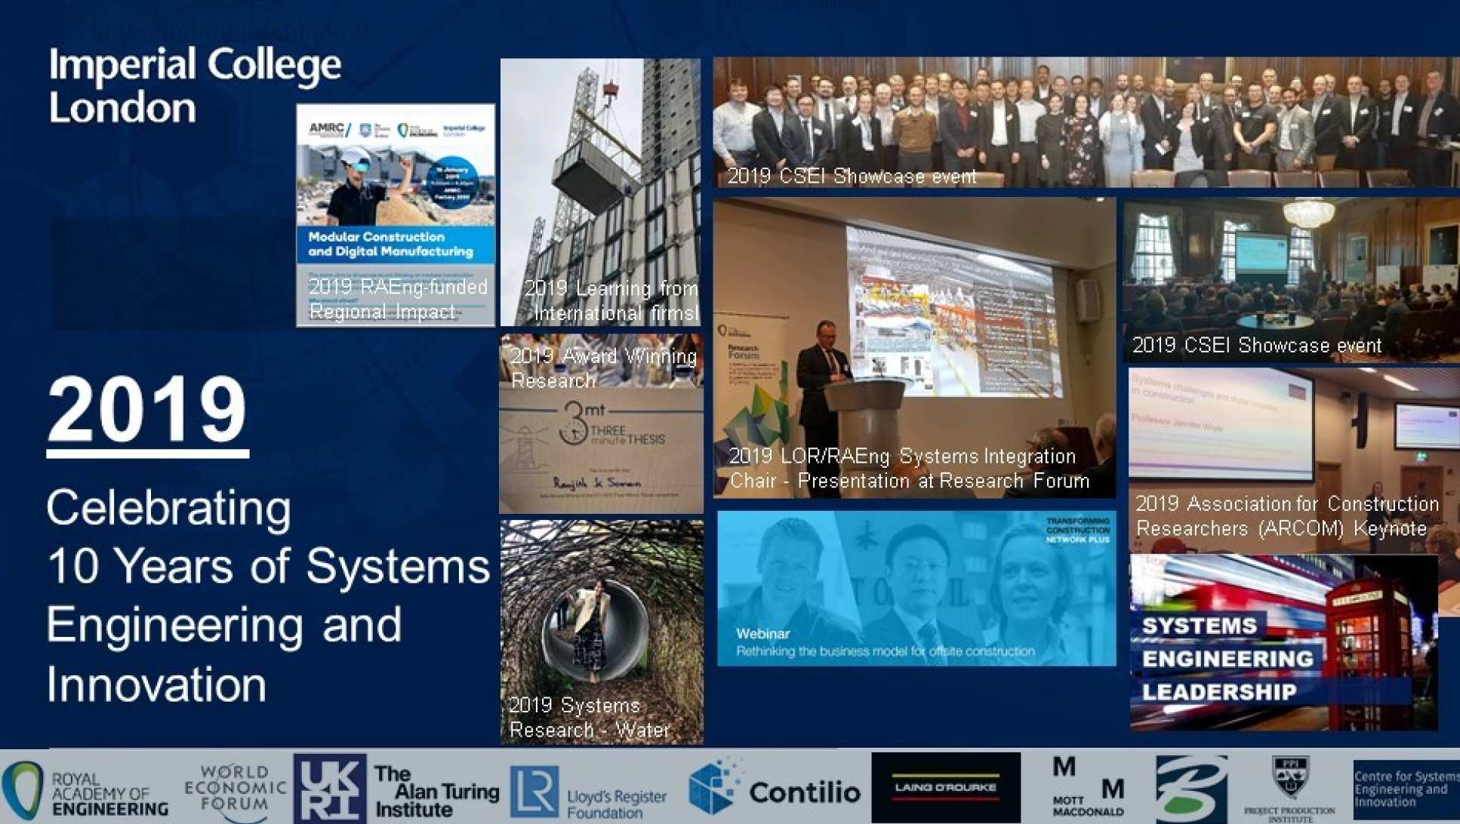Screen dimensions: 1460x824
Task: Click the Laing O'Rourke logo
Action: [x=945, y=788]
